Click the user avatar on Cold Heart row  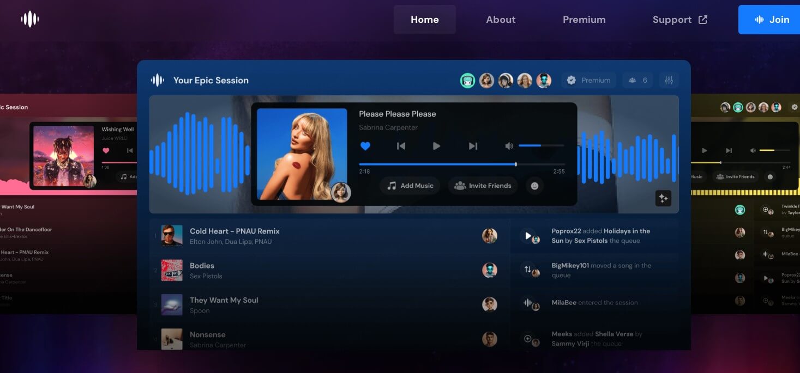tap(490, 236)
